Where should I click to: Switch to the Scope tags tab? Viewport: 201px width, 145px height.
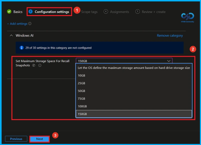coord(89,12)
